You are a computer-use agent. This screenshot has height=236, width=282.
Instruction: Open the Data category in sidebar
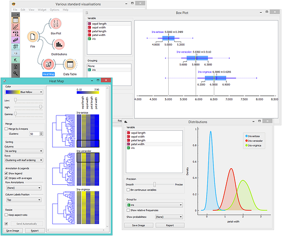coord(16,20)
